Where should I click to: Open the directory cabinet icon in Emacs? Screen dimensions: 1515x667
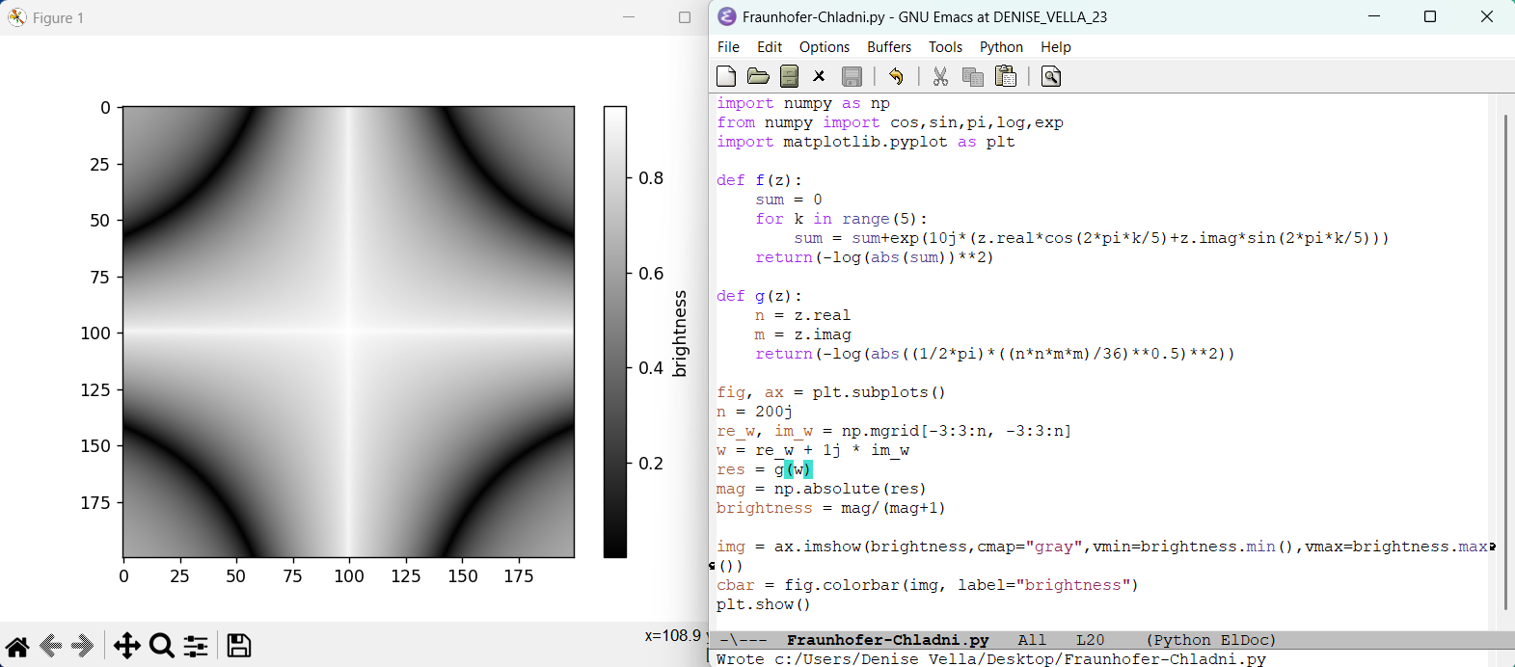tap(789, 76)
